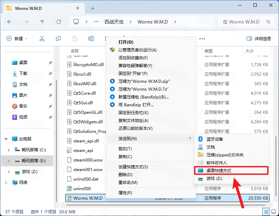
Task: Open the New (新建) dropdown button
Action: tap(17, 38)
